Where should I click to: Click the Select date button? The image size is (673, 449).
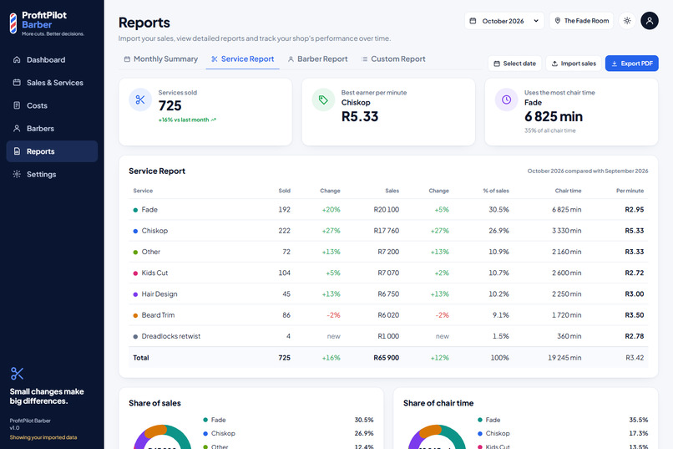[x=514, y=64]
